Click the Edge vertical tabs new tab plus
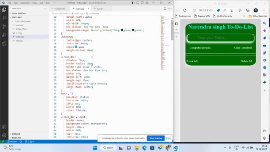The height and width of the screenshot is (152, 270). point(176,37)
